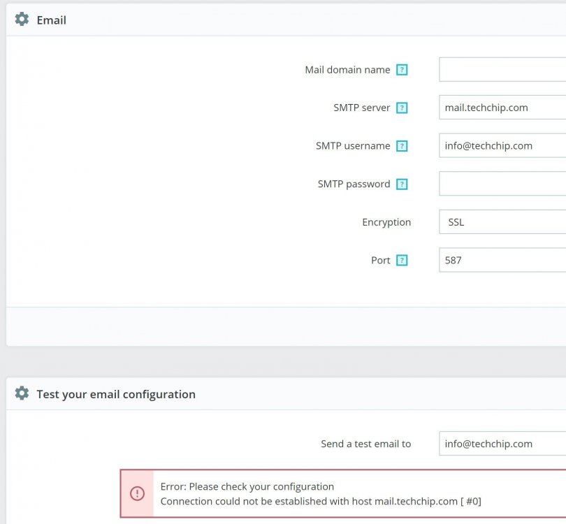This screenshot has width=566, height=524.
Task: Click the Port field containing 587
Action: (x=502, y=261)
